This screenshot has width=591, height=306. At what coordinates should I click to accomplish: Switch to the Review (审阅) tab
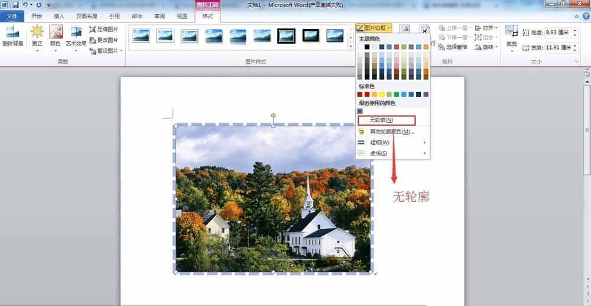[x=160, y=16]
